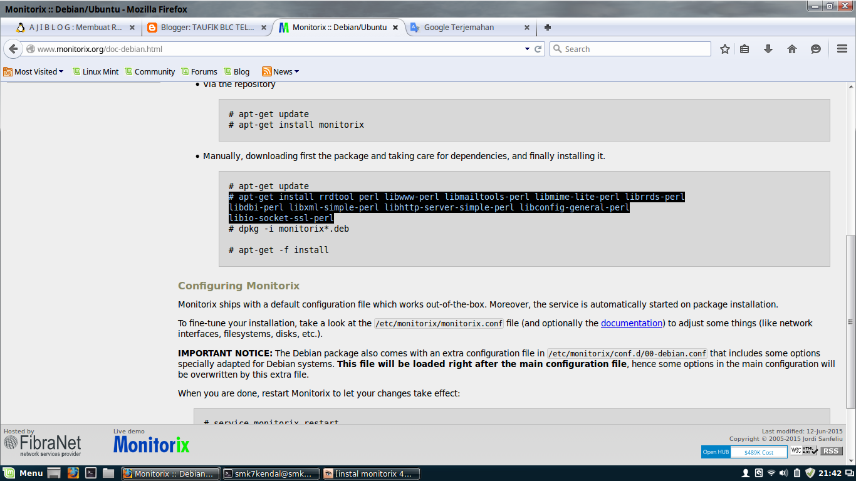856x481 pixels.
Task: Click 'Last modified: 12-Jun-2015' footer text
Action: (x=802, y=432)
